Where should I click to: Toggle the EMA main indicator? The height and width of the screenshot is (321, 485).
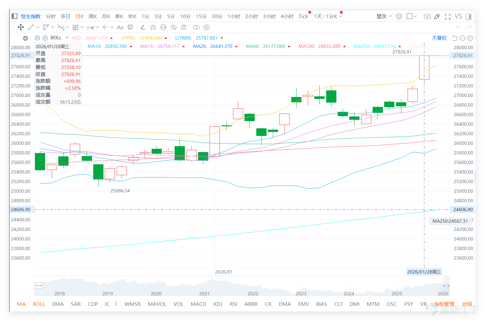tap(58, 304)
